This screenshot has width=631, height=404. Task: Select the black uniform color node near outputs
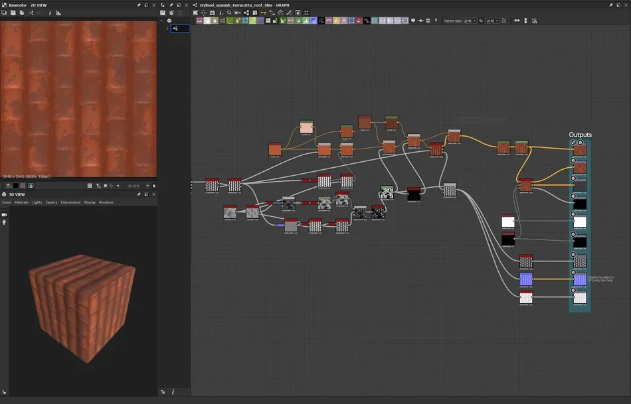(x=508, y=239)
